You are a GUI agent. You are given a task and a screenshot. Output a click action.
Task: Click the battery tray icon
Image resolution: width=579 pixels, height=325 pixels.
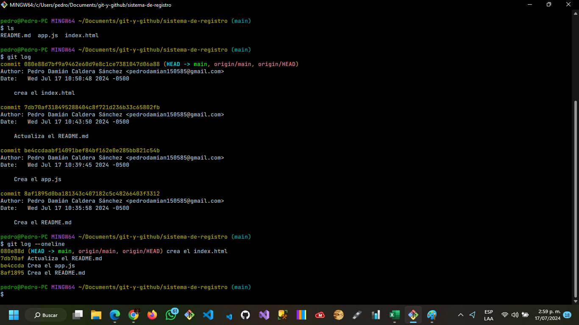pyautogui.click(x=525, y=315)
